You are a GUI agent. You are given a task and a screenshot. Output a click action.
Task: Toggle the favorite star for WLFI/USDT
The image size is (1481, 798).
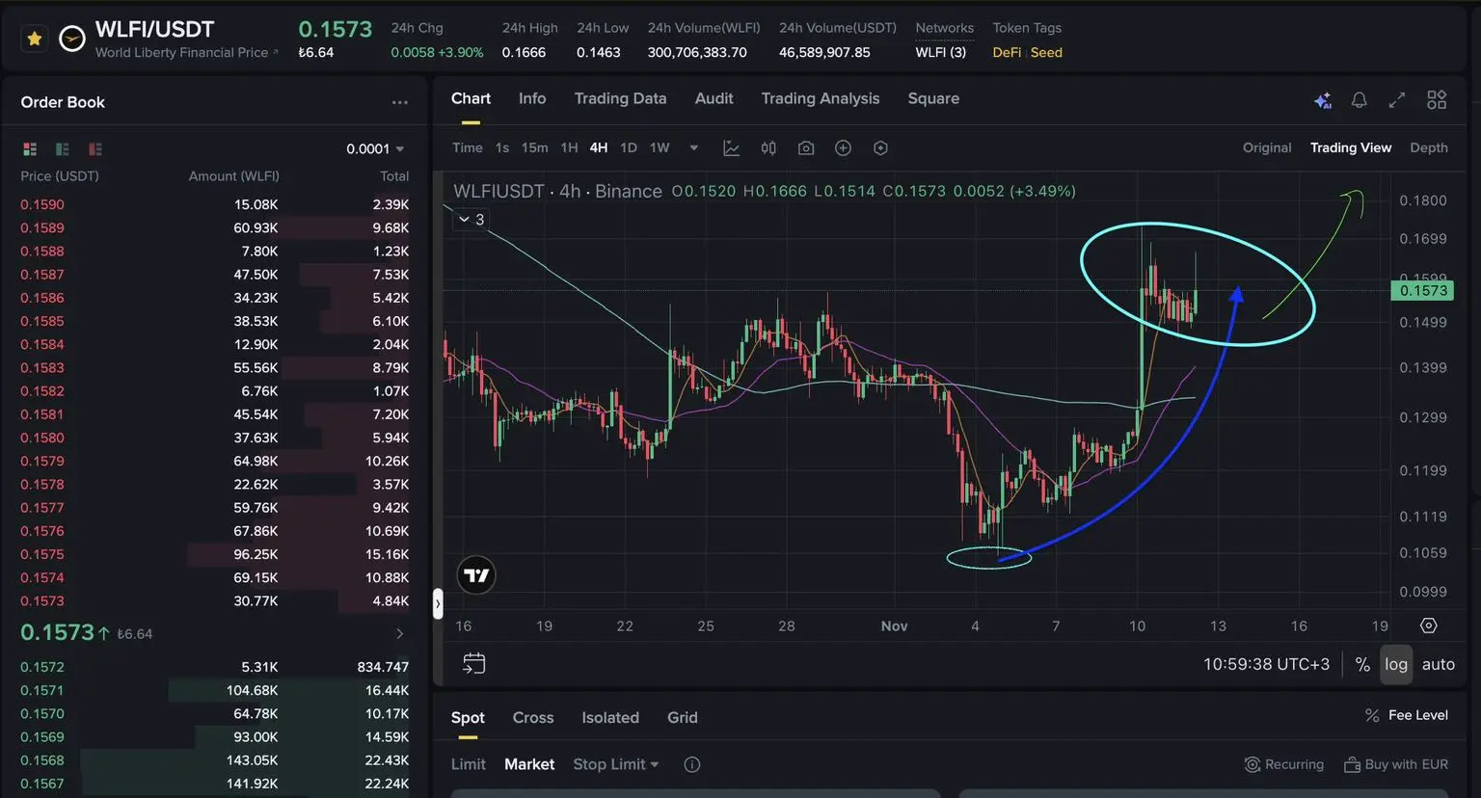[x=35, y=39]
